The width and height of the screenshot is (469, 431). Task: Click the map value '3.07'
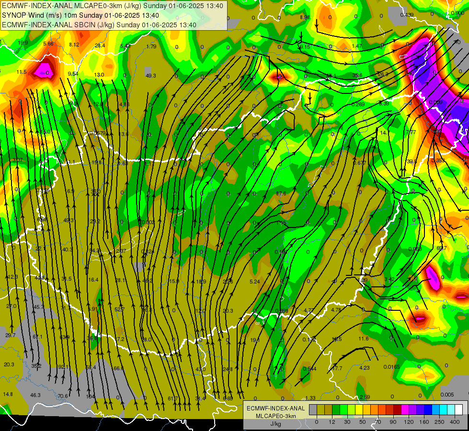click(17, 160)
